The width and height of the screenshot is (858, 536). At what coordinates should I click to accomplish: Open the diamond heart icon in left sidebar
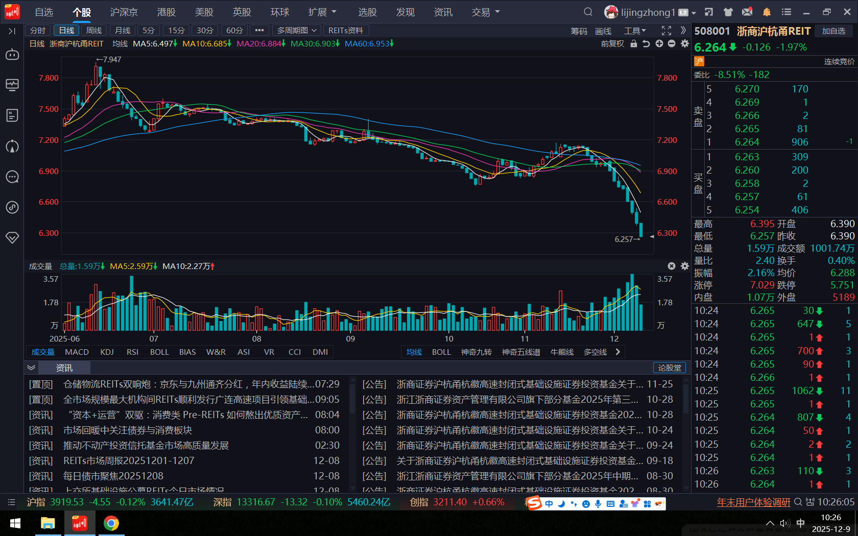[12, 238]
